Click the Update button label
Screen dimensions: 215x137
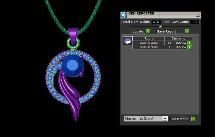(x=138, y=31)
